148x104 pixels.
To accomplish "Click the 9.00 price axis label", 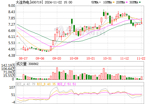I will point(12,6).
